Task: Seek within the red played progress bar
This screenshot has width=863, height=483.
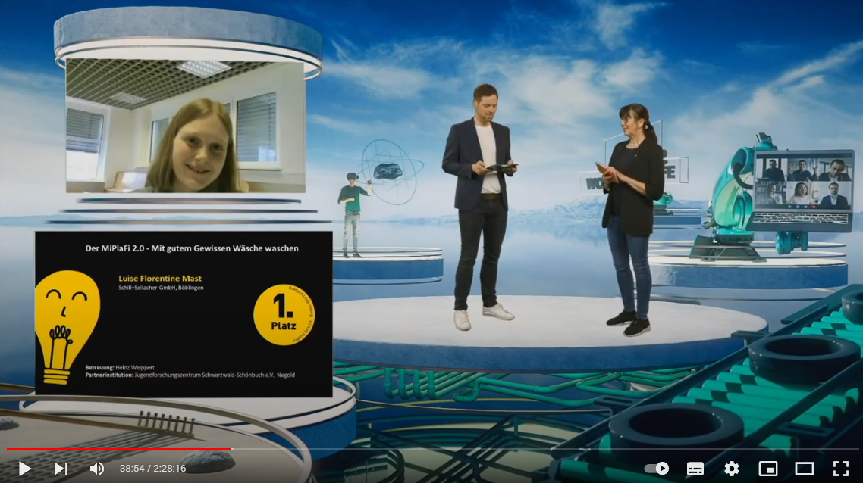Action: pos(114,449)
